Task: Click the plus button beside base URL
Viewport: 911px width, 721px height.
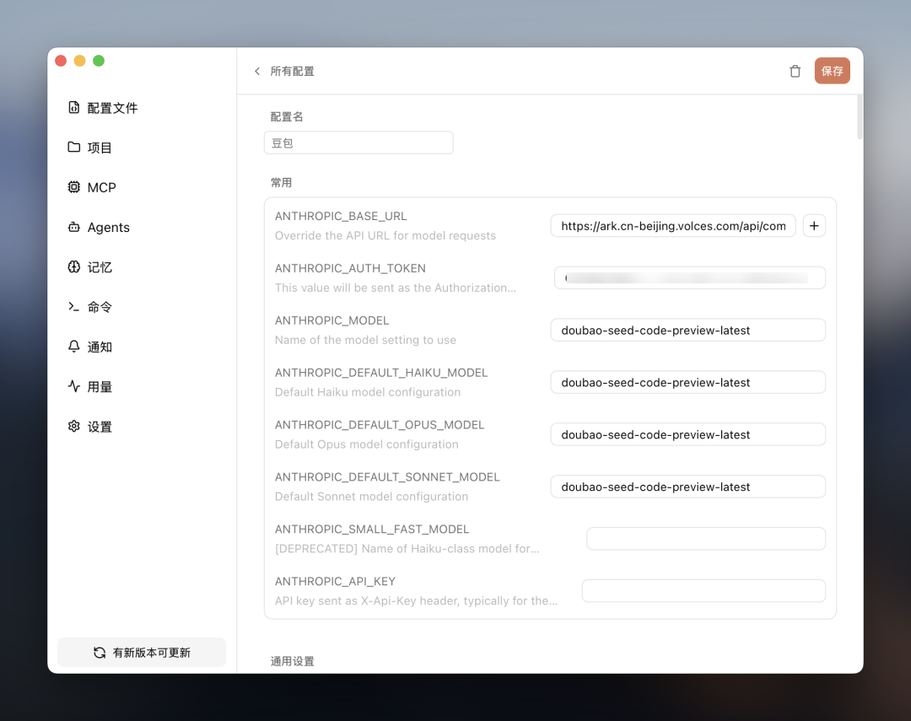Action: pyautogui.click(x=814, y=226)
